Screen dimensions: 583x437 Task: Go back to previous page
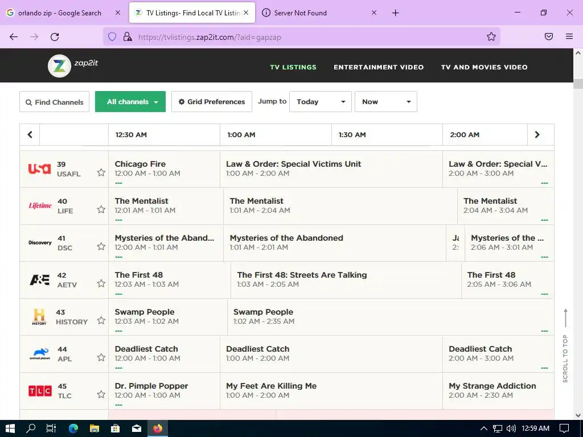tap(14, 36)
